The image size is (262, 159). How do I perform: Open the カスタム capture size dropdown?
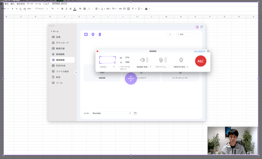point(107,67)
